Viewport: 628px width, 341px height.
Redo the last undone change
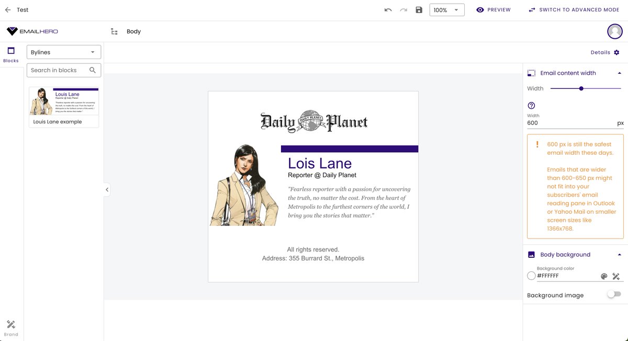403,10
